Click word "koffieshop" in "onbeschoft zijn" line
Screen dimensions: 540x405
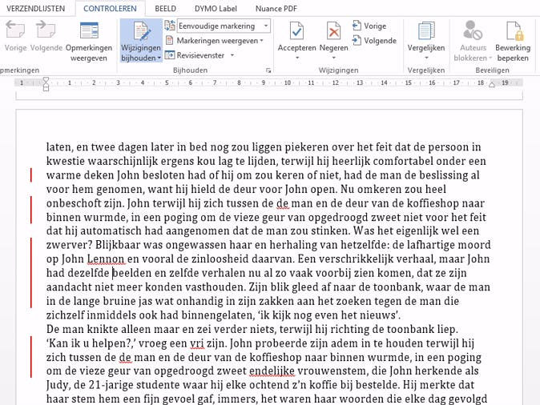tap(433, 203)
